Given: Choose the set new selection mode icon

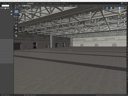Looking at the screenshot, I should coord(23,6).
